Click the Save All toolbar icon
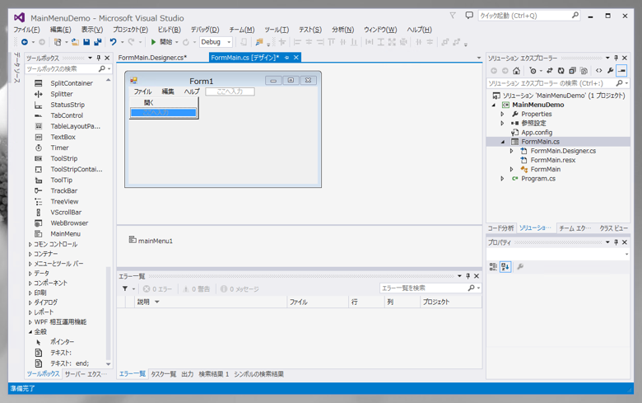 coord(97,42)
